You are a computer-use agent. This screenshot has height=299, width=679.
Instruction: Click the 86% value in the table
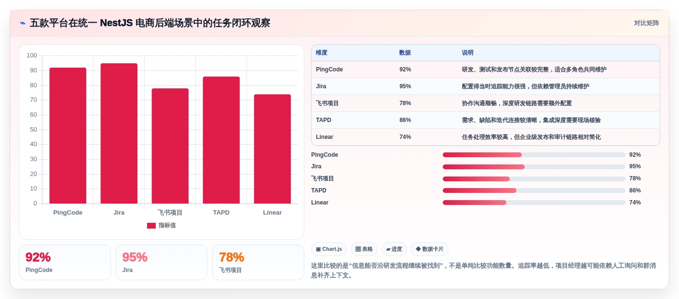click(405, 120)
